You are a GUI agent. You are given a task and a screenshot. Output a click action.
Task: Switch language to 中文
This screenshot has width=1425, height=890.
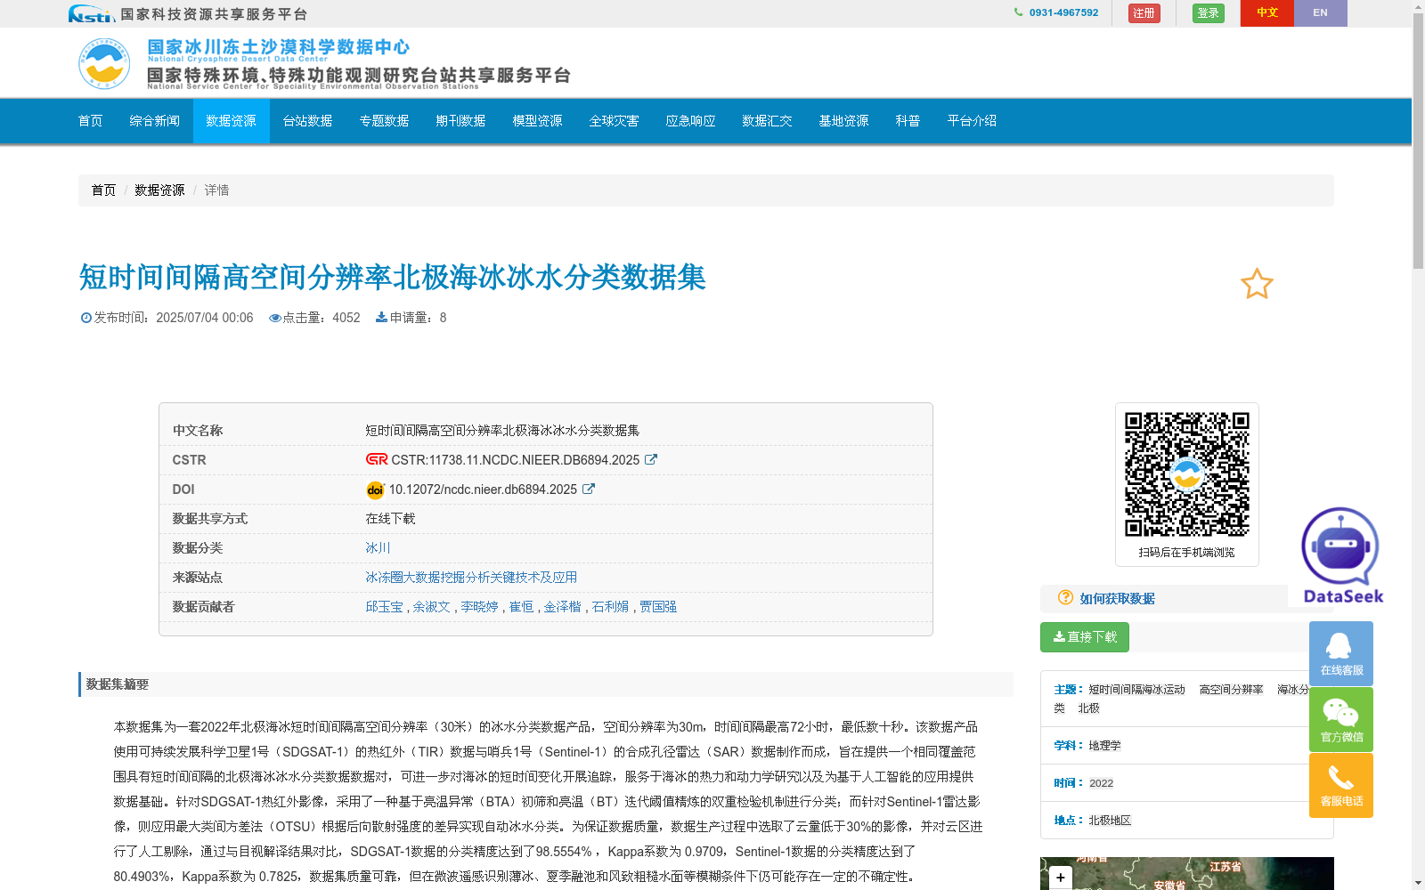pyautogui.click(x=1266, y=12)
